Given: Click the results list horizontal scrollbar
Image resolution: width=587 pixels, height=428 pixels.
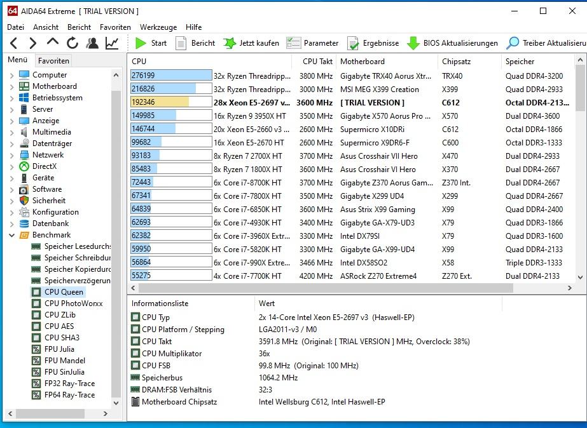Looking at the screenshot, I should [326, 288].
